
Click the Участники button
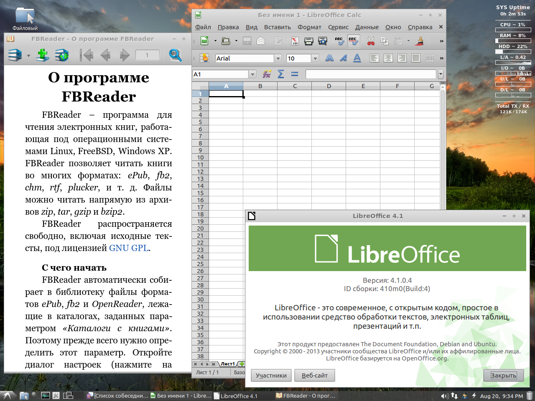pyautogui.click(x=271, y=375)
